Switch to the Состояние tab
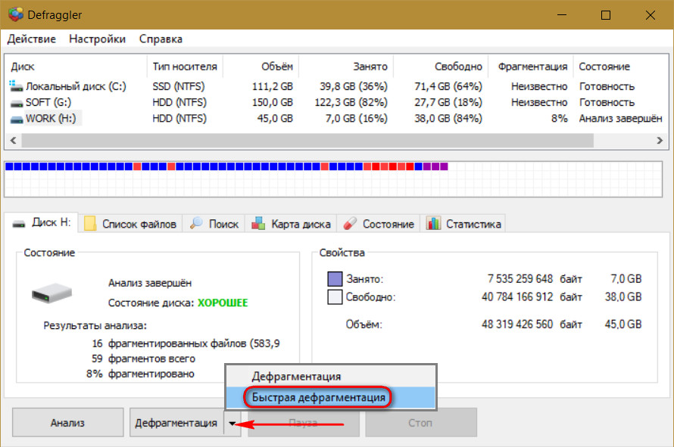Viewport: 674px width, 447px height. click(378, 224)
